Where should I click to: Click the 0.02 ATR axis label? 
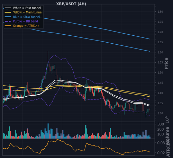point(161,153)
